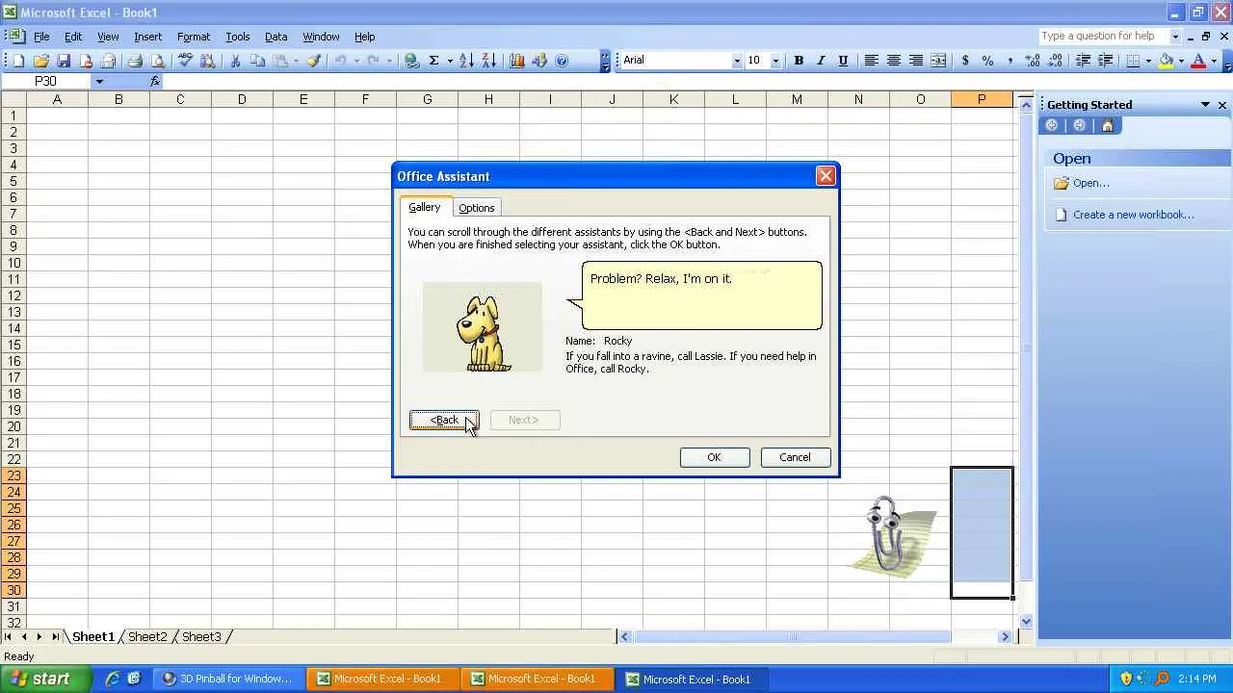The height and width of the screenshot is (693, 1233).
Task: Click the Cut scissors icon
Action: [235, 61]
